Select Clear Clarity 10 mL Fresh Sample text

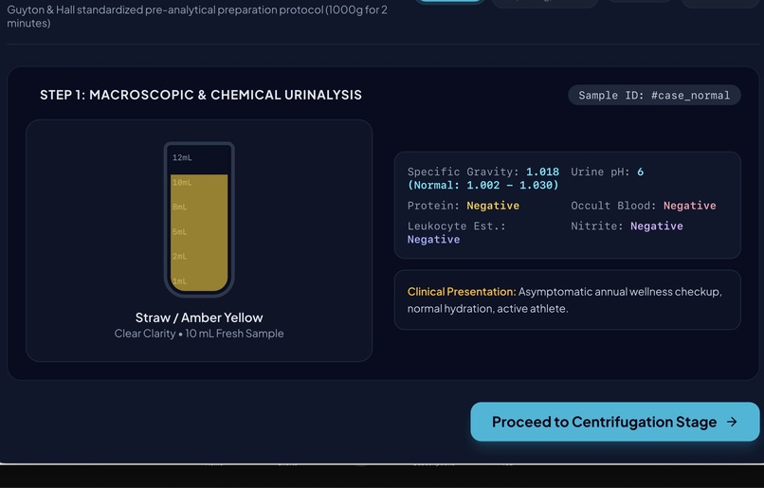(x=199, y=334)
